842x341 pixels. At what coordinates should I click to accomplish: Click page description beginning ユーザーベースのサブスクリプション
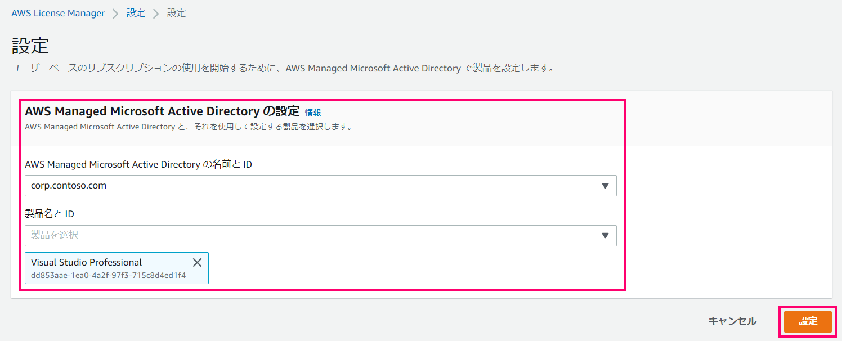[x=284, y=68]
